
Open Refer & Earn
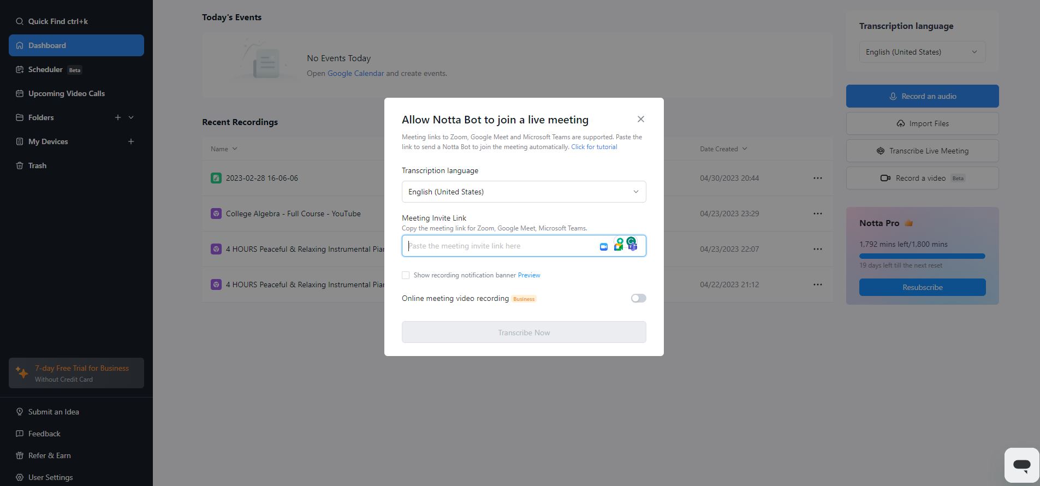(49, 455)
